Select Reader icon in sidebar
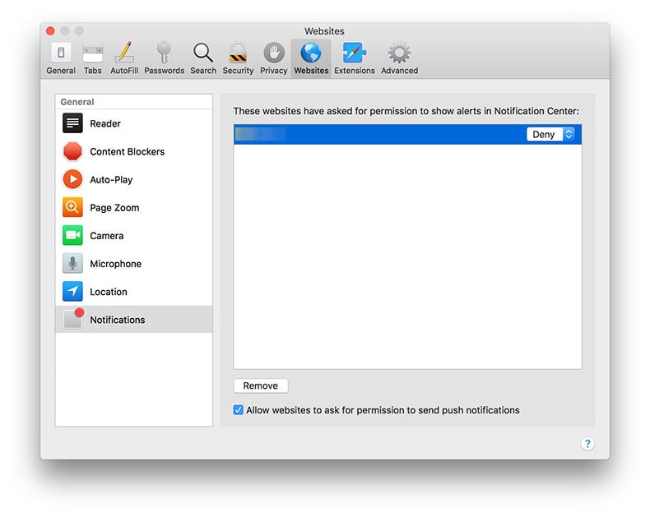The height and width of the screenshot is (517, 650). tap(72, 123)
